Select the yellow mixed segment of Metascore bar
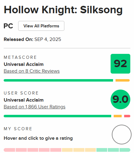 (x=123, y=80)
